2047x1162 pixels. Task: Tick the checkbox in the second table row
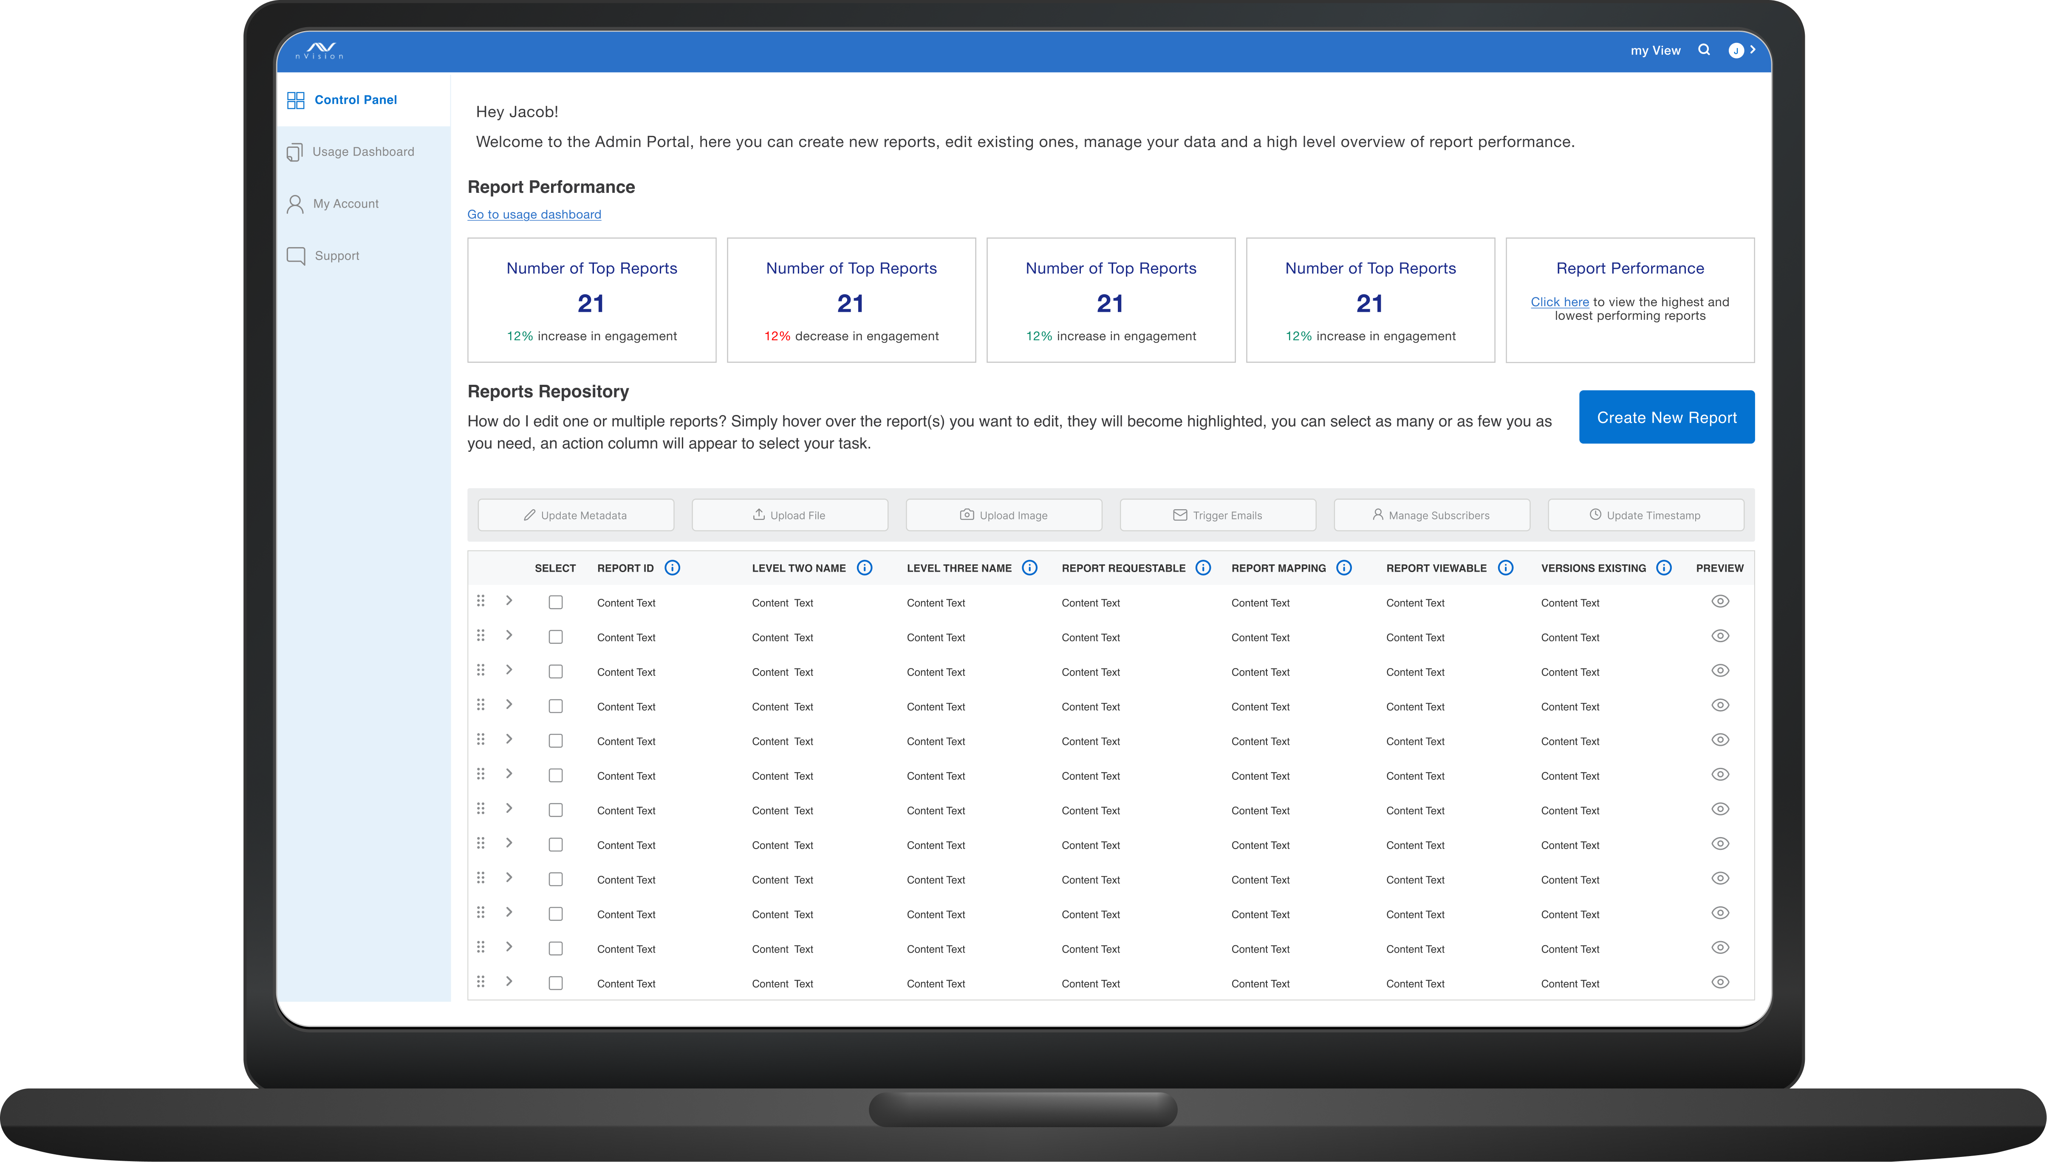click(556, 637)
